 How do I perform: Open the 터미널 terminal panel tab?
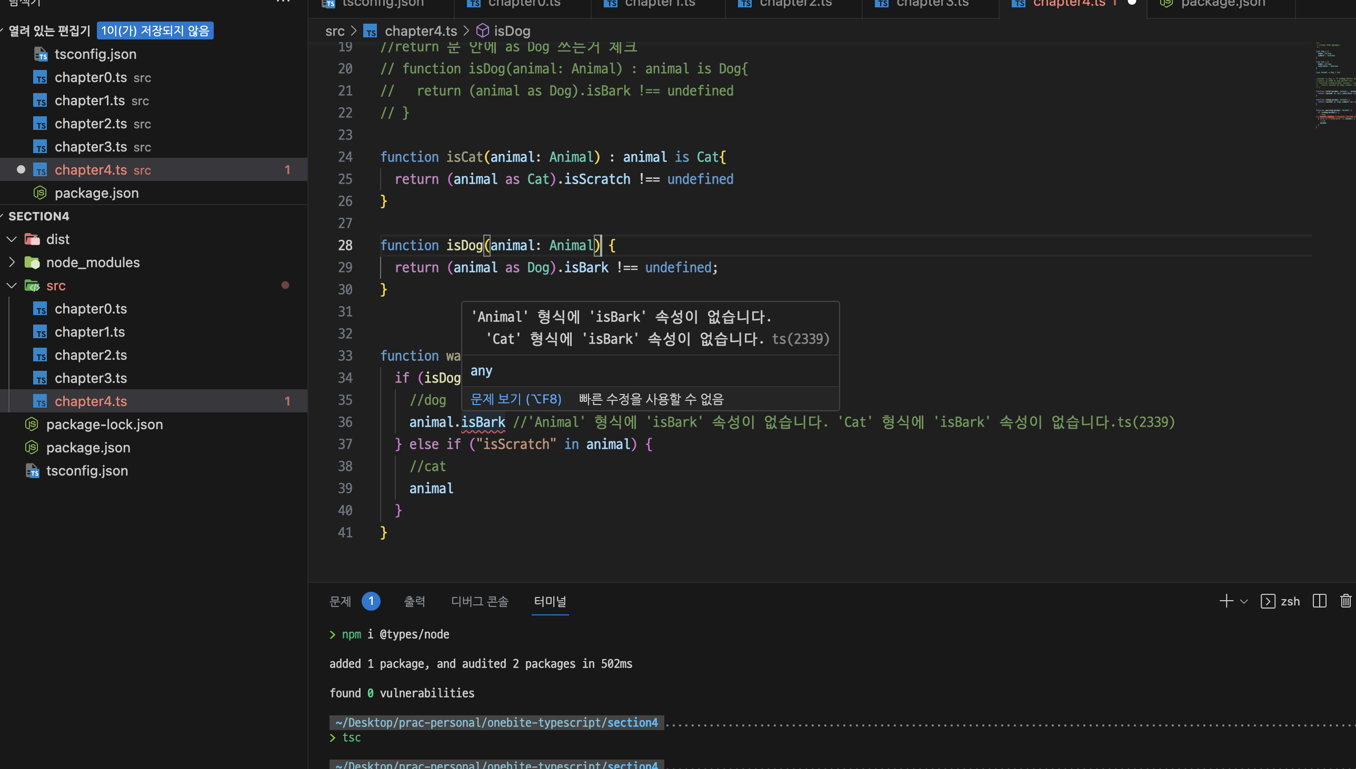point(550,601)
